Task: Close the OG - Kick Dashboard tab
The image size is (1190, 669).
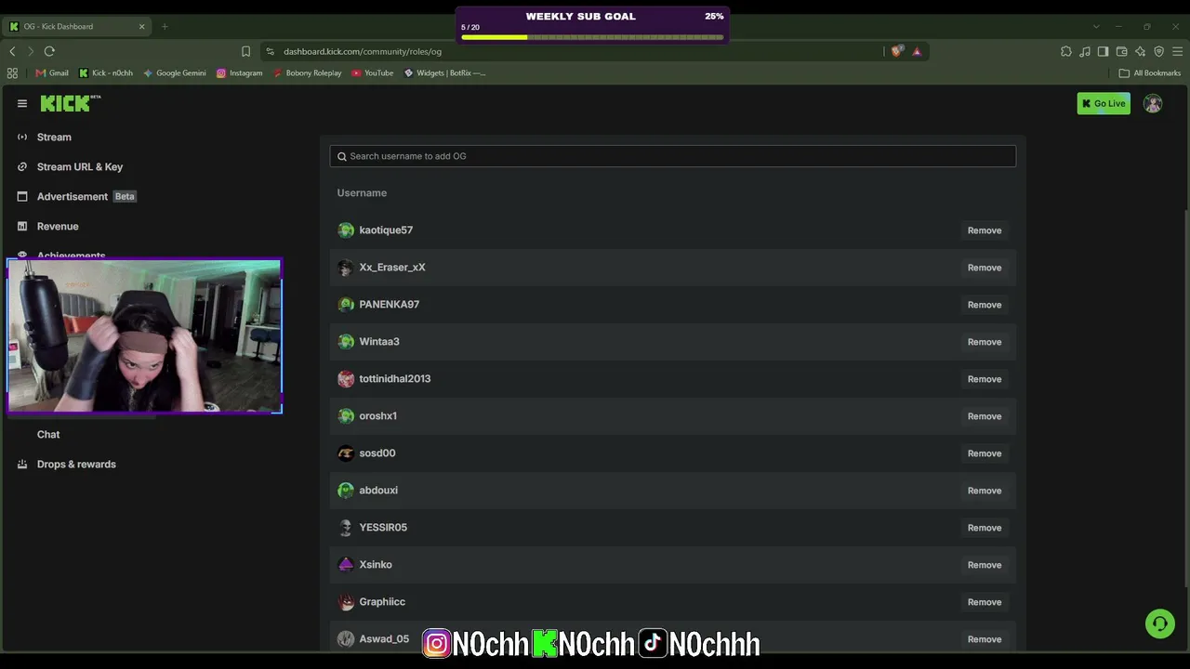Action: coord(141,26)
